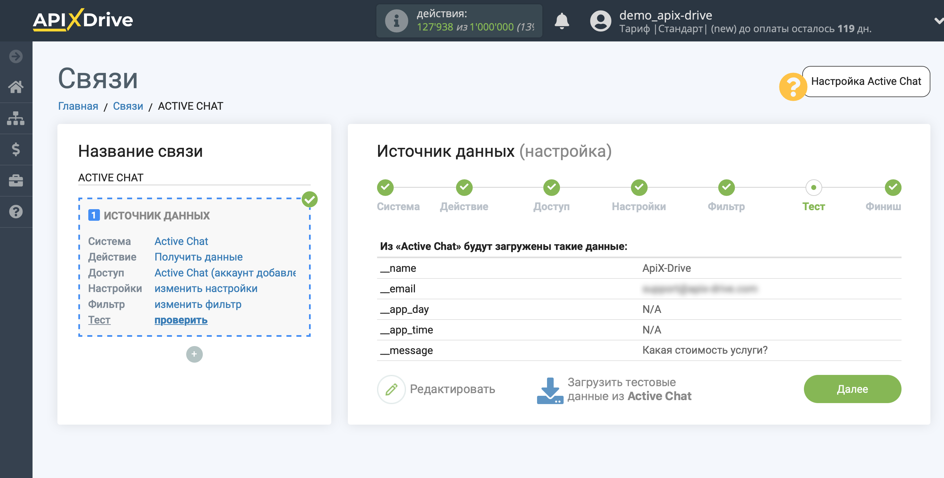
Task: Click username 'demo_apix-drive'
Action: 666,15
